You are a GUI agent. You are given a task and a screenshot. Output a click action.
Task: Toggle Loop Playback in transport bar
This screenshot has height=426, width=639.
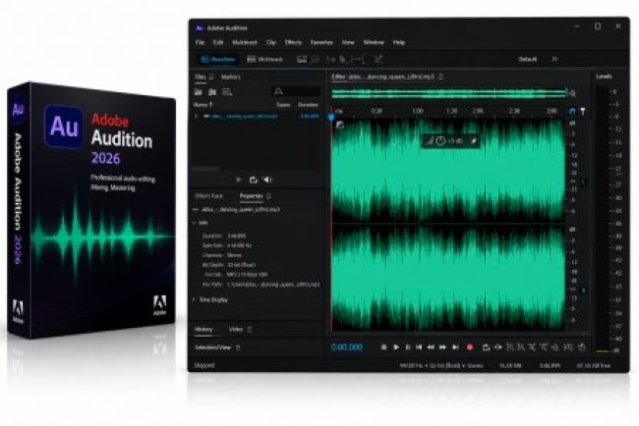(x=486, y=347)
